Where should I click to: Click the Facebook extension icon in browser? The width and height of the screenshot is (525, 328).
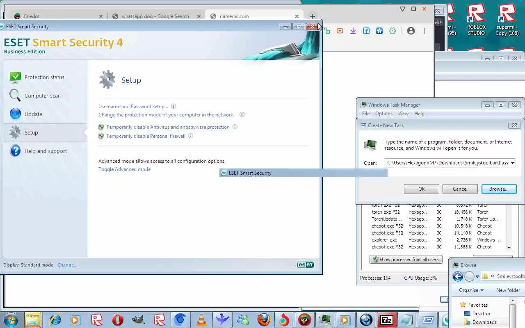coord(366,31)
